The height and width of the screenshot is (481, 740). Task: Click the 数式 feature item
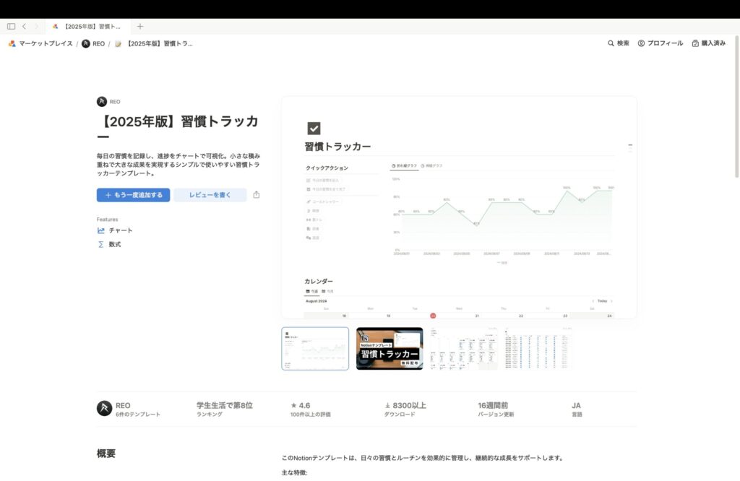(x=114, y=244)
